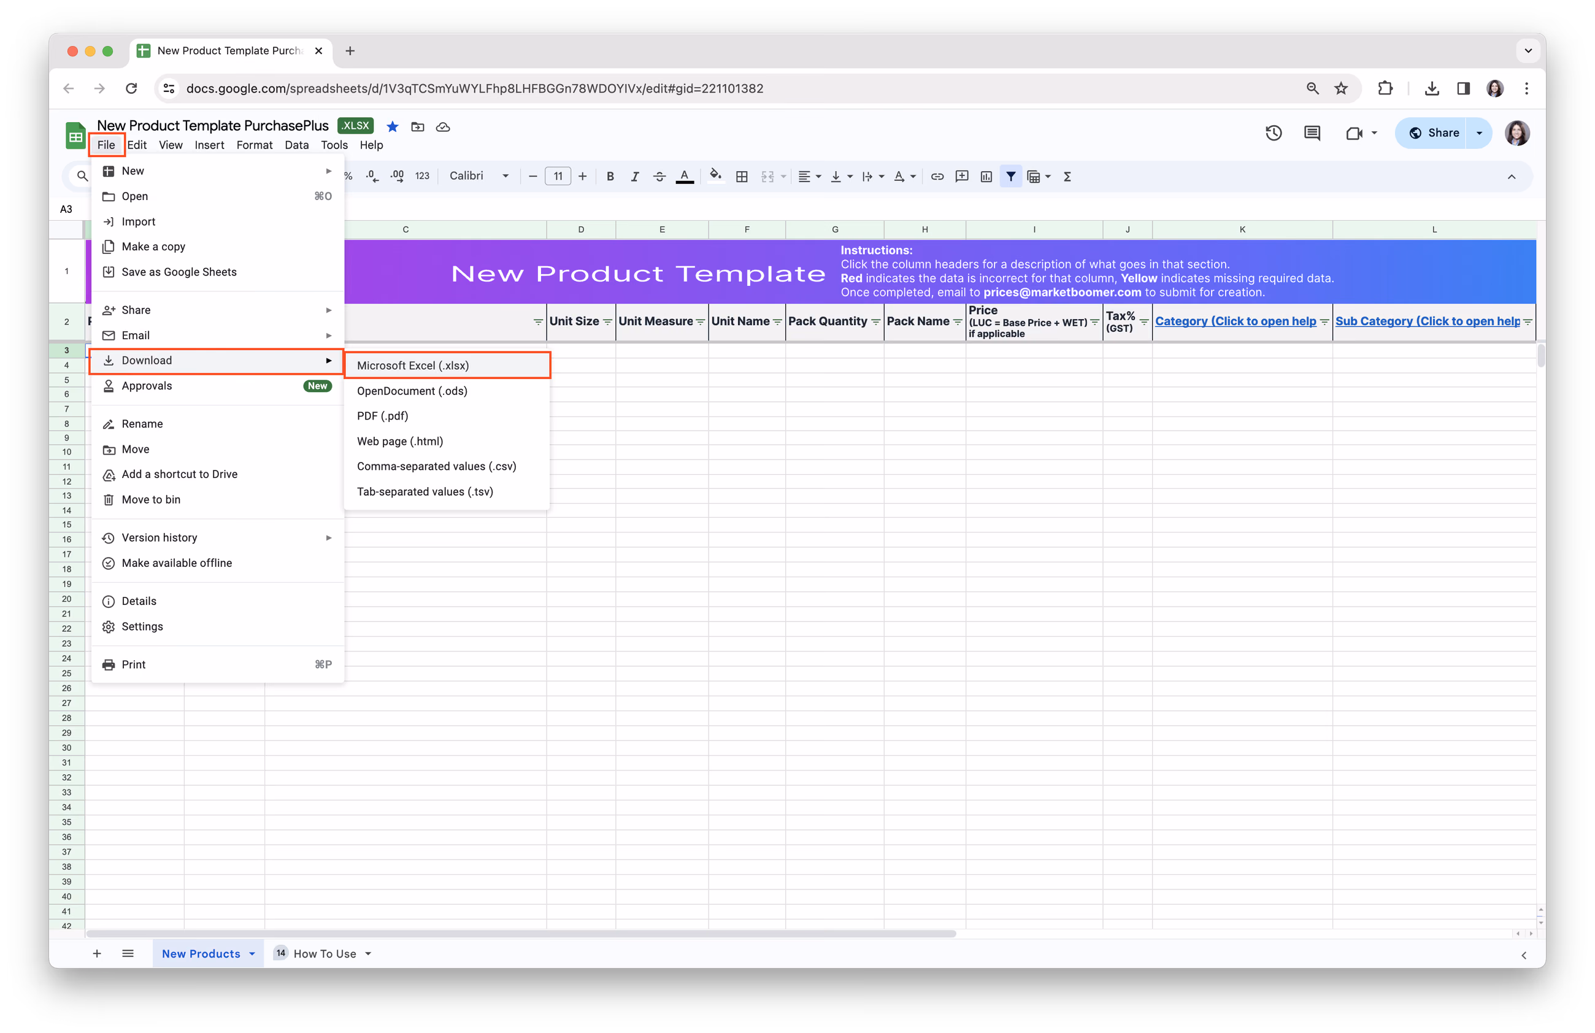
Task: Open a new browser tab
Action: click(350, 51)
